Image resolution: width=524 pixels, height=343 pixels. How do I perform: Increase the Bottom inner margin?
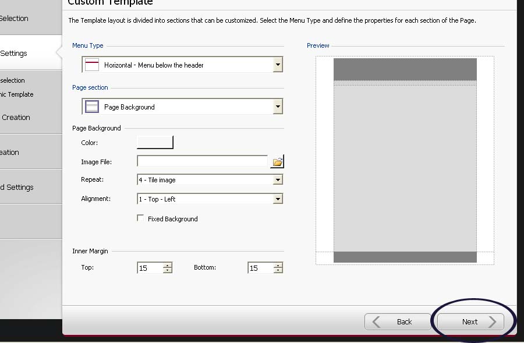pos(278,265)
